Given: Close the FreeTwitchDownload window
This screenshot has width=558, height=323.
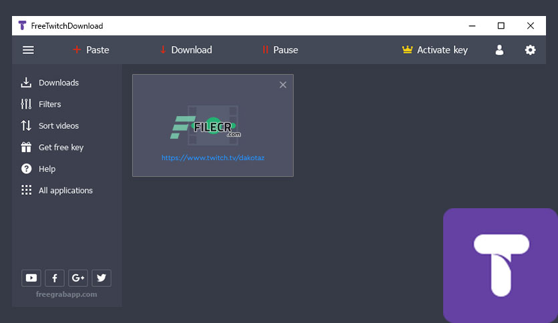Looking at the screenshot, I should [x=530, y=25].
